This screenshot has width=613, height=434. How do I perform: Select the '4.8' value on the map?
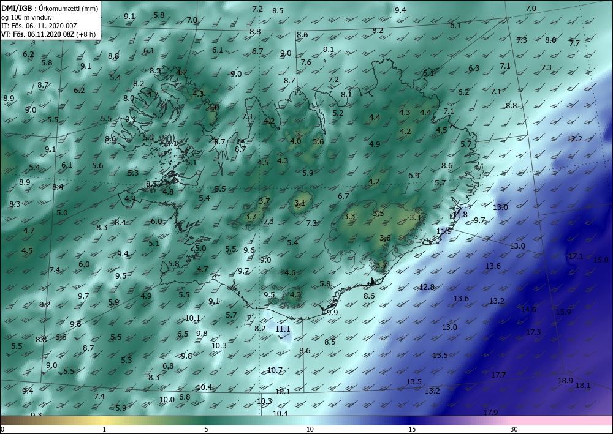coord(168,192)
